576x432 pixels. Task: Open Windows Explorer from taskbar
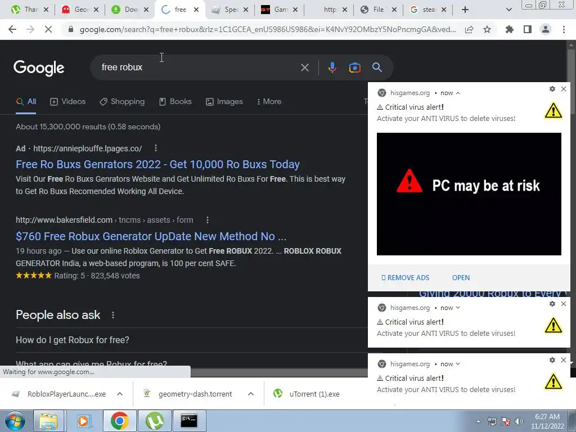pyautogui.click(x=48, y=421)
